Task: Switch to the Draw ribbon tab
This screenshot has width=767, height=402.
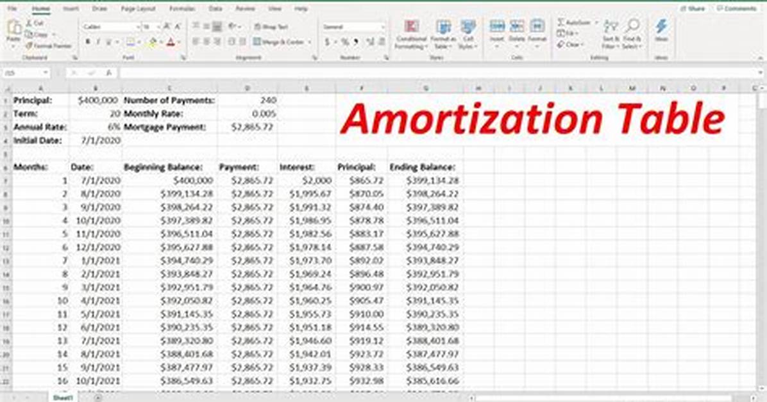Action: click(x=99, y=9)
